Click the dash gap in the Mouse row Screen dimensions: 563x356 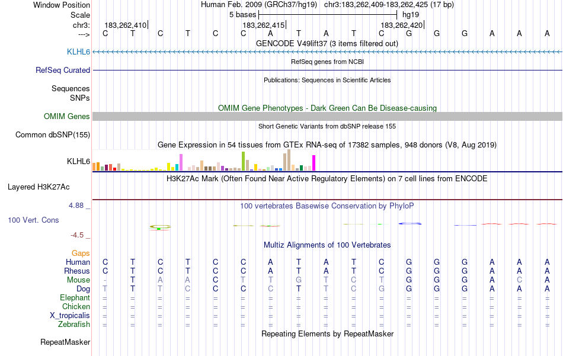point(105,280)
